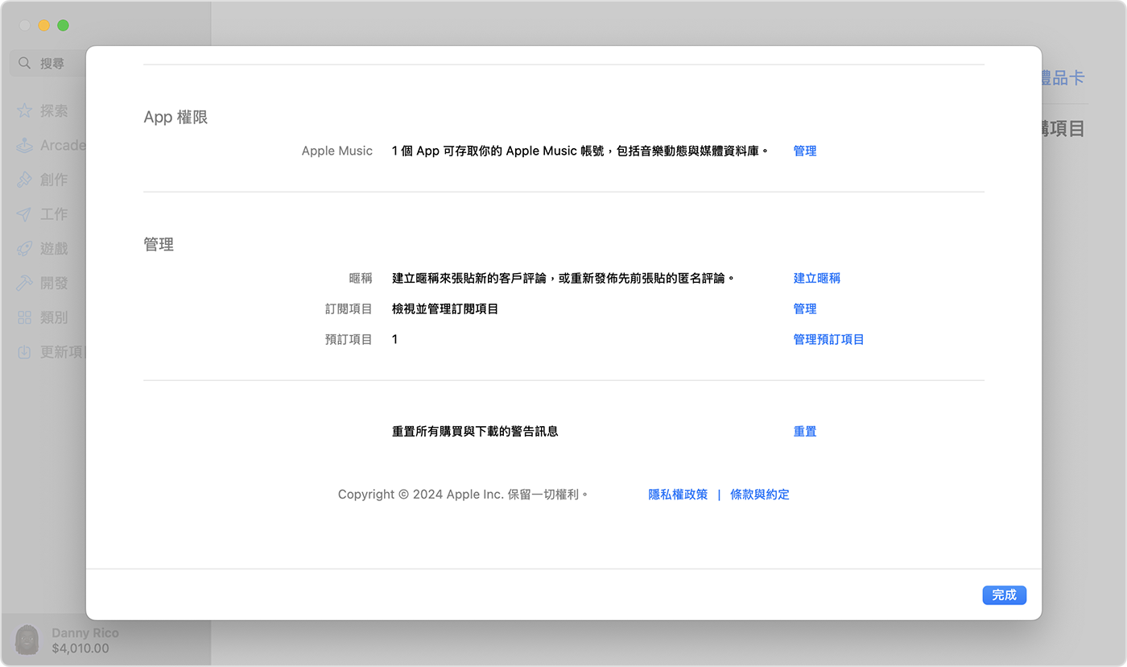This screenshot has height=667, width=1127.
Task: Click the App 權限 section heading
Action: tap(175, 117)
